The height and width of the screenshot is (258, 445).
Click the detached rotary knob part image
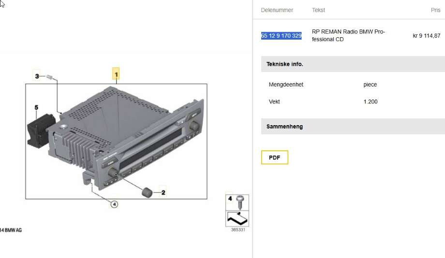point(147,192)
